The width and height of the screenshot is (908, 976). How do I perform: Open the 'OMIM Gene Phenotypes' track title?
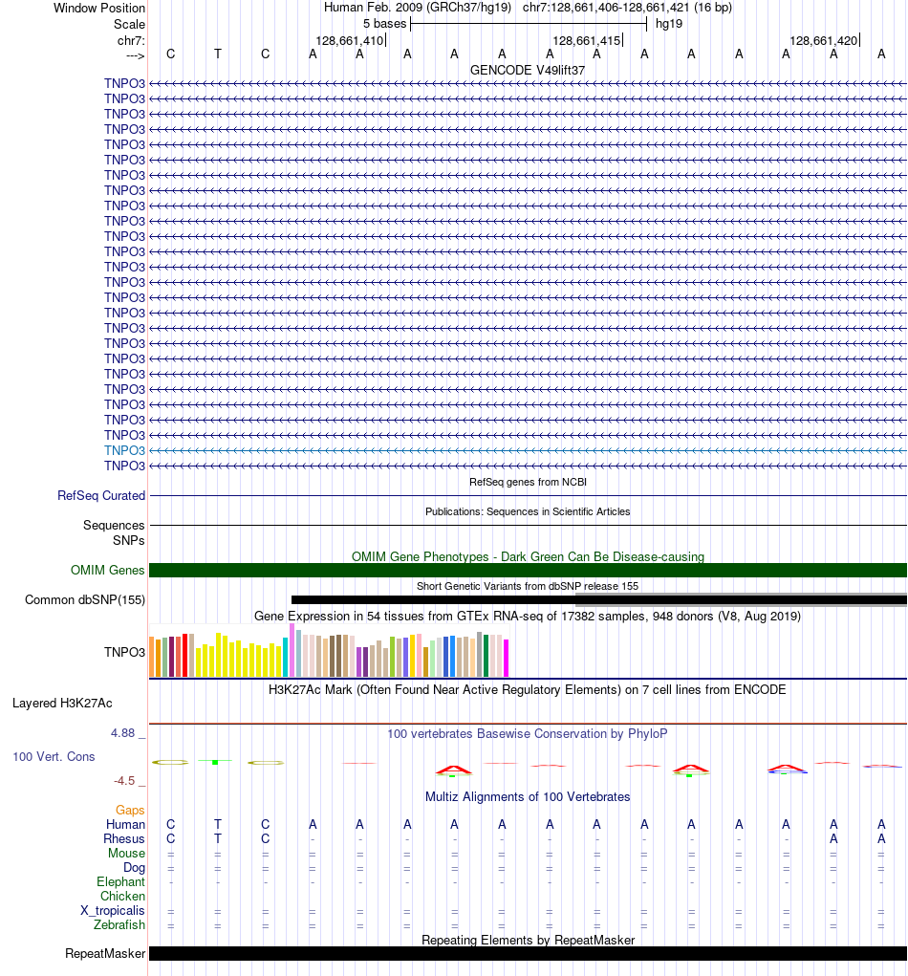click(528, 556)
